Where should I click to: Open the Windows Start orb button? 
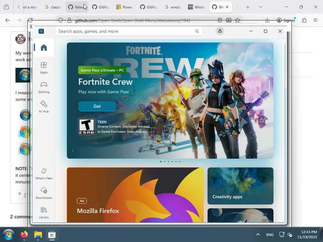(9, 234)
